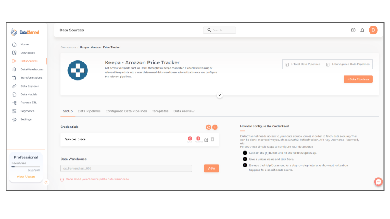This screenshot has width=390, height=219.
Task: Edit the Sample_creds credential
Action: coord(206,140)
